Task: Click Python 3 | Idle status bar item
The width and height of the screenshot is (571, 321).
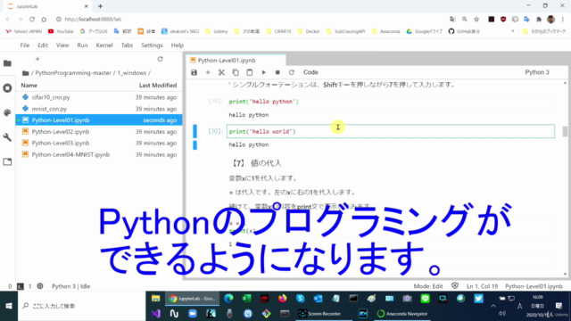Action: pyautogui.click(x=71, y=286)
